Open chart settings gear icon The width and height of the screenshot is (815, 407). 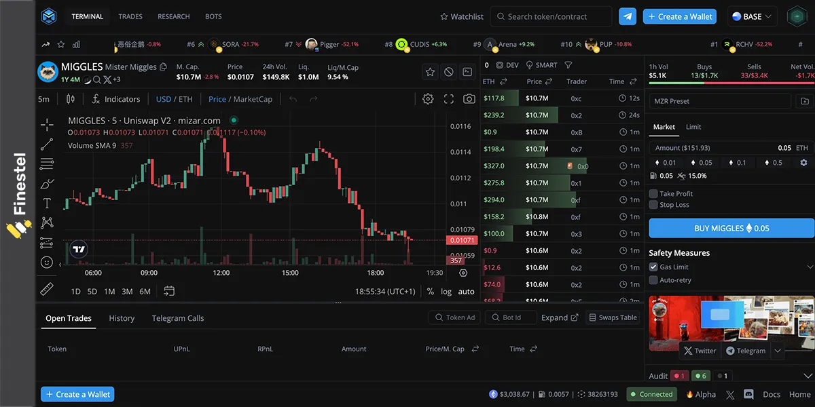click(428, 99)
